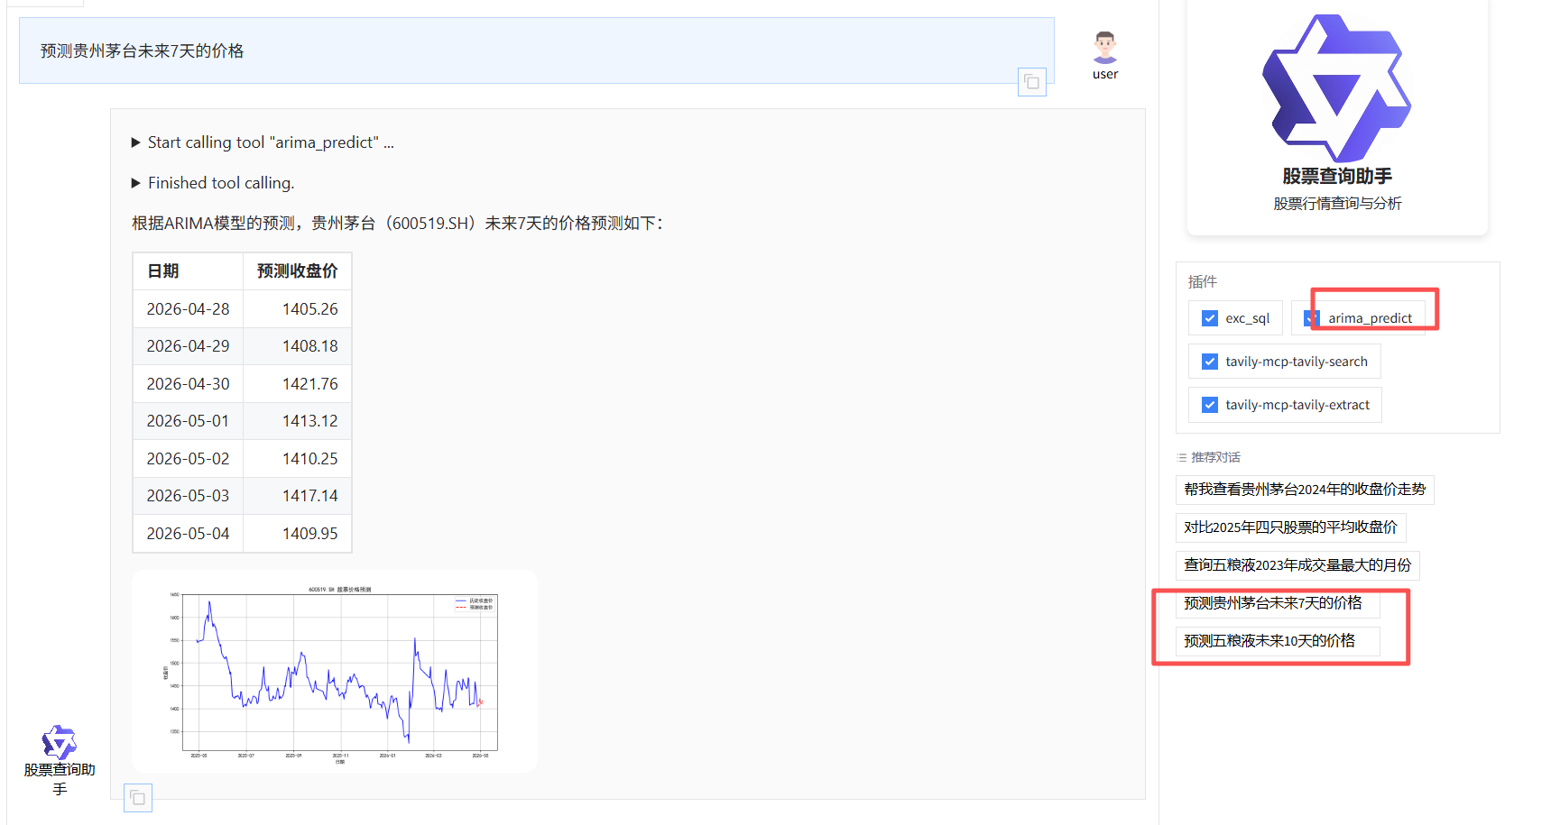Click the 股票查询助手 title in the side panel
The width and height of the screenshot is (1551, 825).
coord(1337,177)
